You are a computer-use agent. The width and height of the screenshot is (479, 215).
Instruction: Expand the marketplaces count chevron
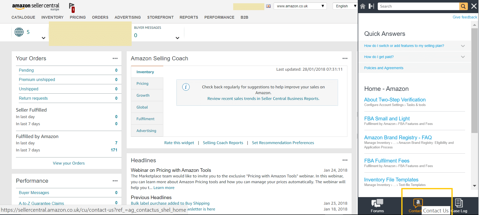pyautogui.click(x=44, y=38)
